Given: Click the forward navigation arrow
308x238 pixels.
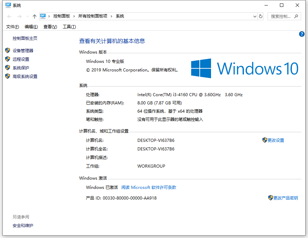Looking at the screenshot, I should tap(19, 16).
